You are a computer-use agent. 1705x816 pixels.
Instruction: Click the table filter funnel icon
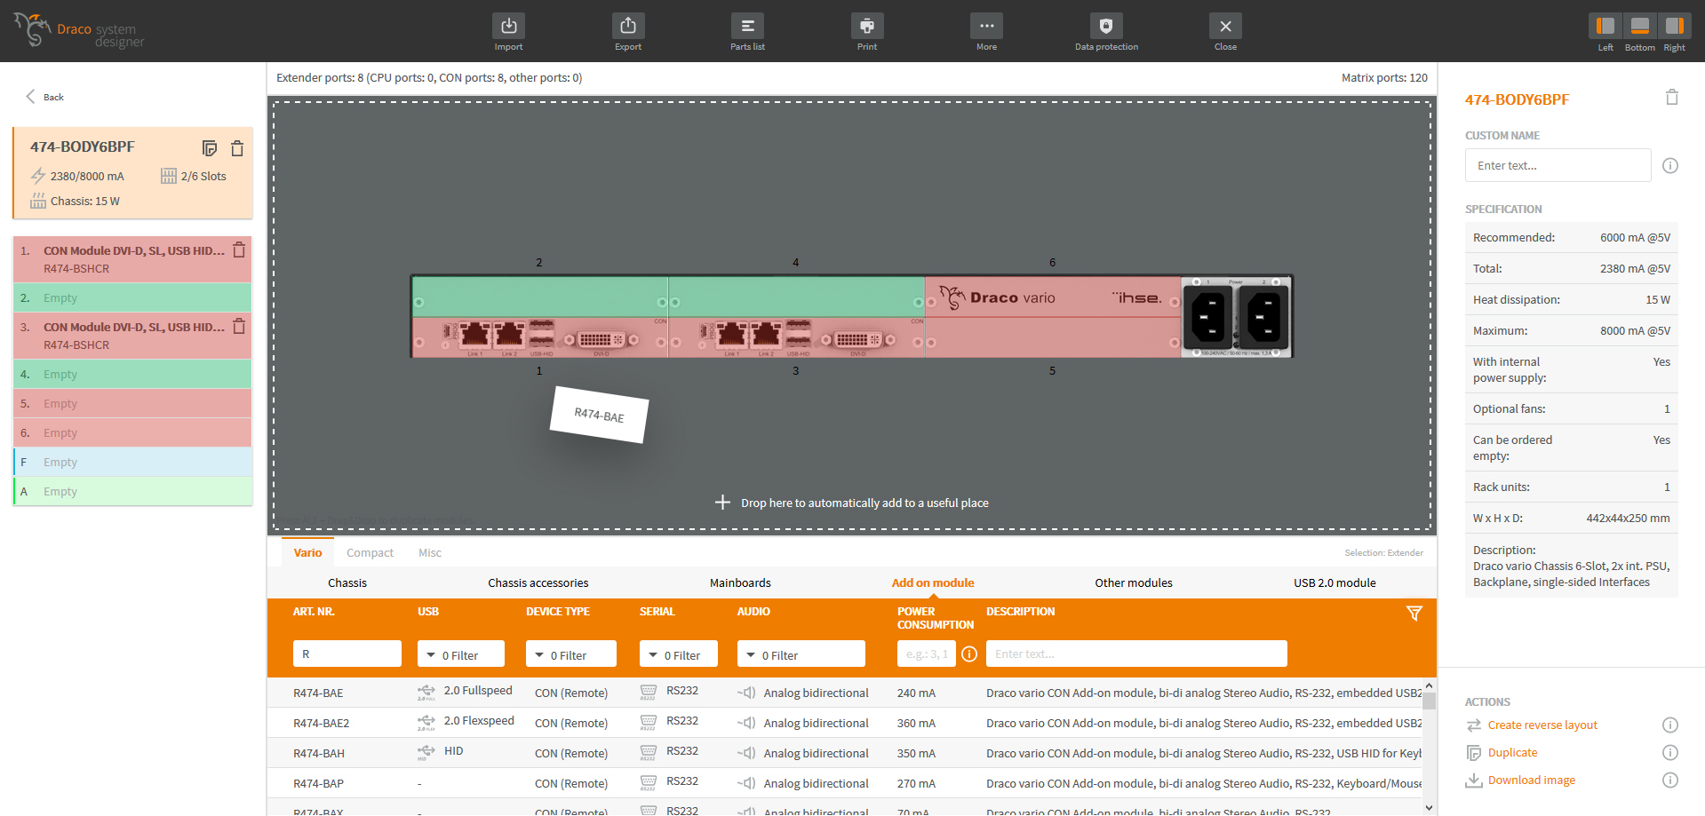(x=1414, y=614)
